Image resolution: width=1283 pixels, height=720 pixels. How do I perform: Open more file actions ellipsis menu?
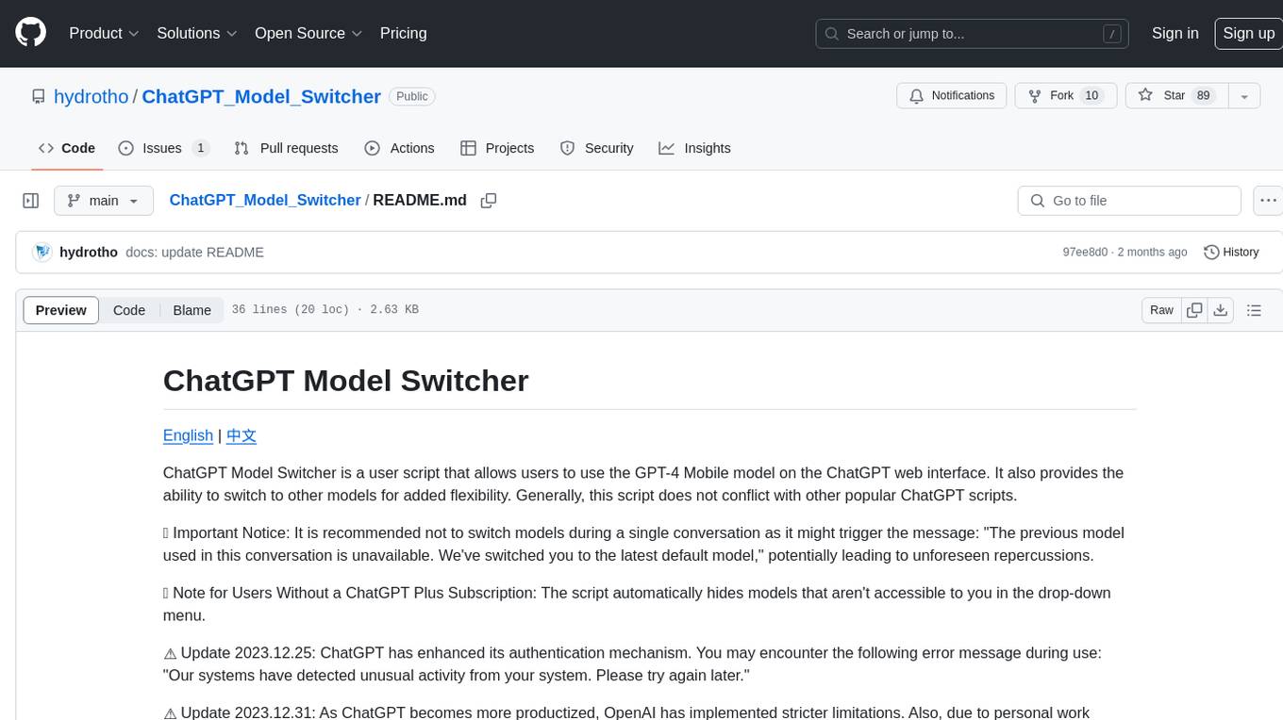(x=1268, y=201)
